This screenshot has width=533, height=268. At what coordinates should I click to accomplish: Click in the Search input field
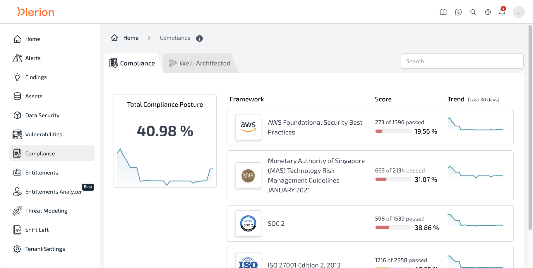[x=462, y=61]
